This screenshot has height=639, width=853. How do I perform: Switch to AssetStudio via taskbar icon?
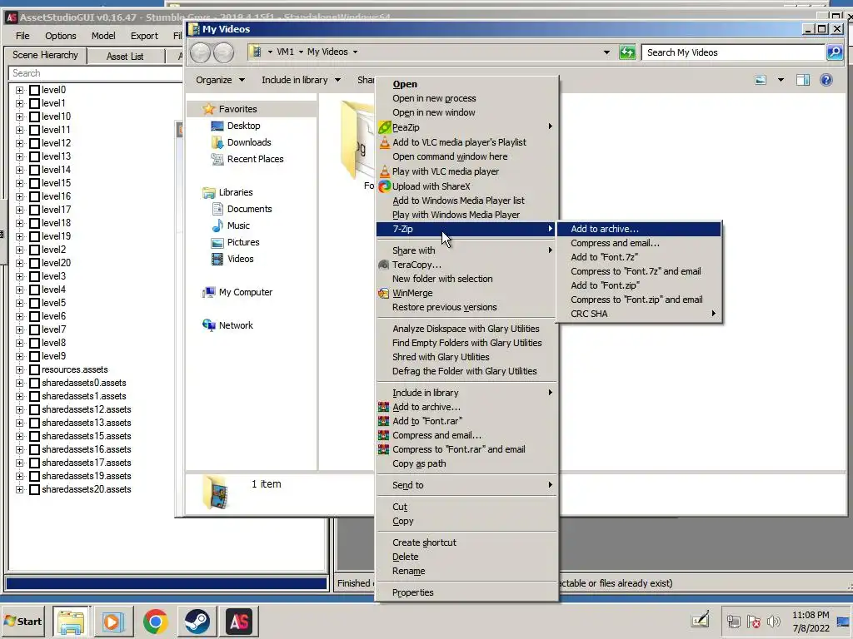point(239,621)
